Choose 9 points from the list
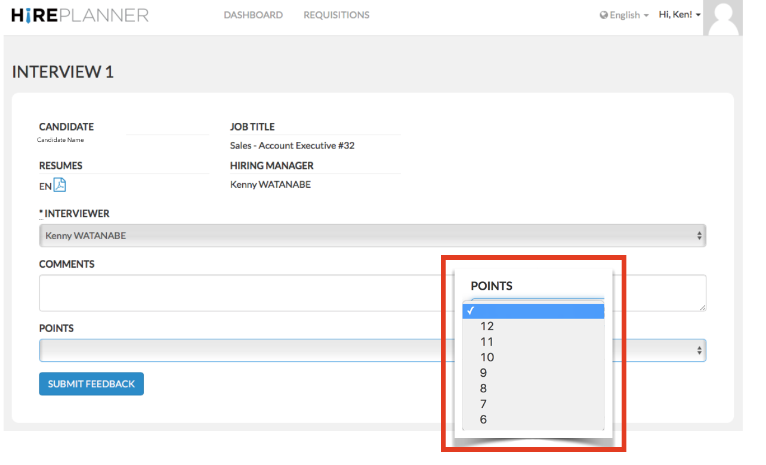 483,373
